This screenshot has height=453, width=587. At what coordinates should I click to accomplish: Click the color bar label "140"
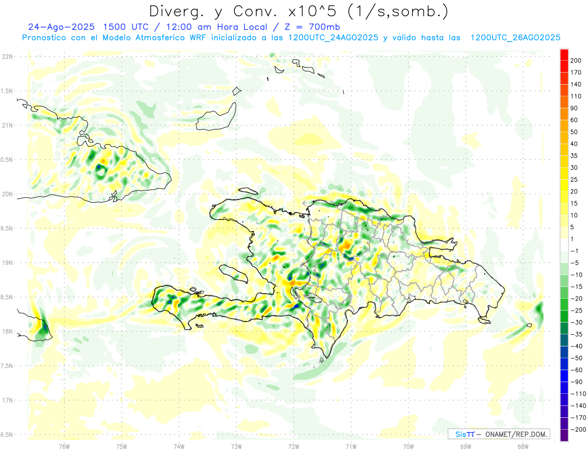coord(576,85)
